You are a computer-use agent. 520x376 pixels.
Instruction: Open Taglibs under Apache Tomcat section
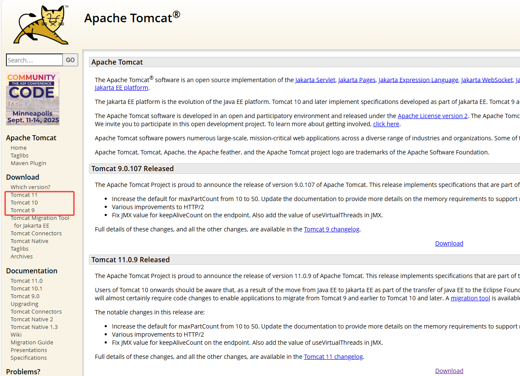click(20, 155)
